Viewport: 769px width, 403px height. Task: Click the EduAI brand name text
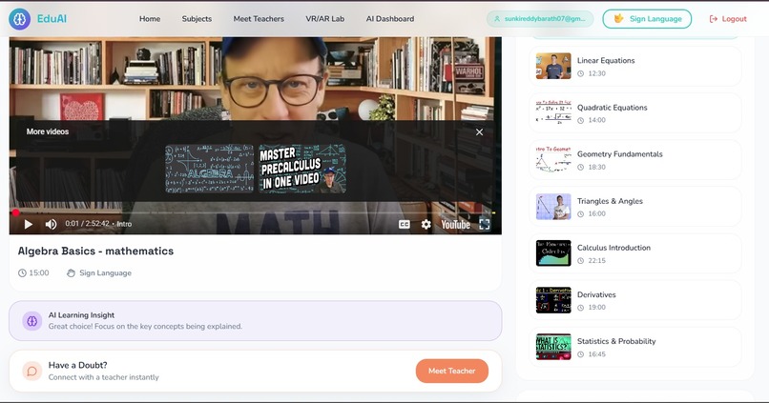tap(52, 19)
